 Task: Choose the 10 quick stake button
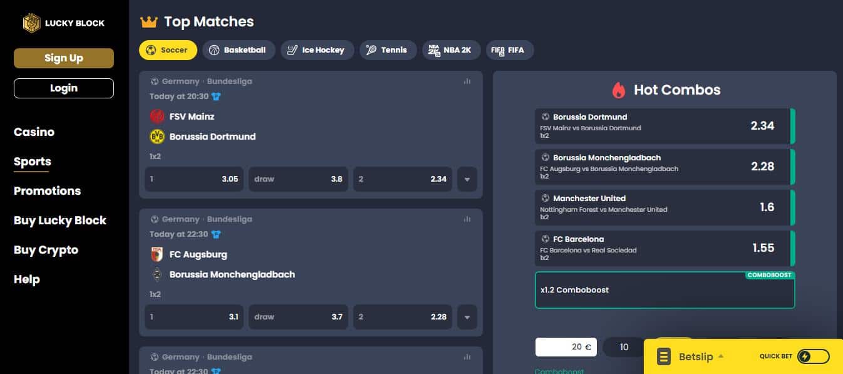pyautogui.click(x=624, y=347)
